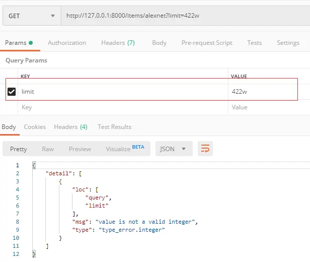Go to the Tests tab
Image resolution: width=310 pixels, height=262 pixels.
click(254, 43)
